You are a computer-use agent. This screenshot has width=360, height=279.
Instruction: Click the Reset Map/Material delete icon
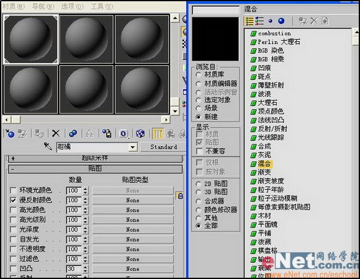(x=56, y=133)
